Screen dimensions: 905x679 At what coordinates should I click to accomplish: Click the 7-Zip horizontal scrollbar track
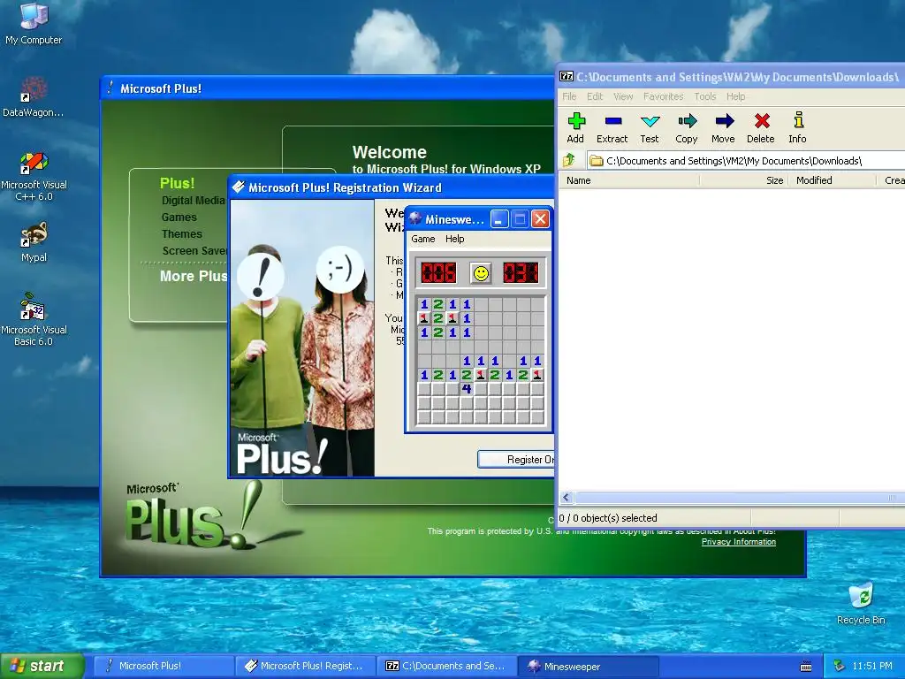[x=739, y=498]
